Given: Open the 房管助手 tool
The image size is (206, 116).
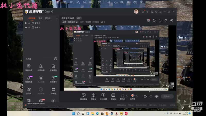Looking at the screenshot, I should click(x=41, y=68).
